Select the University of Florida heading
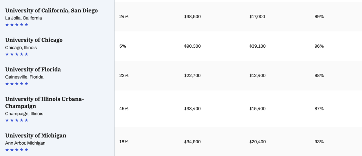The height and width of the screenshot is (156, 362). (33, 69)
